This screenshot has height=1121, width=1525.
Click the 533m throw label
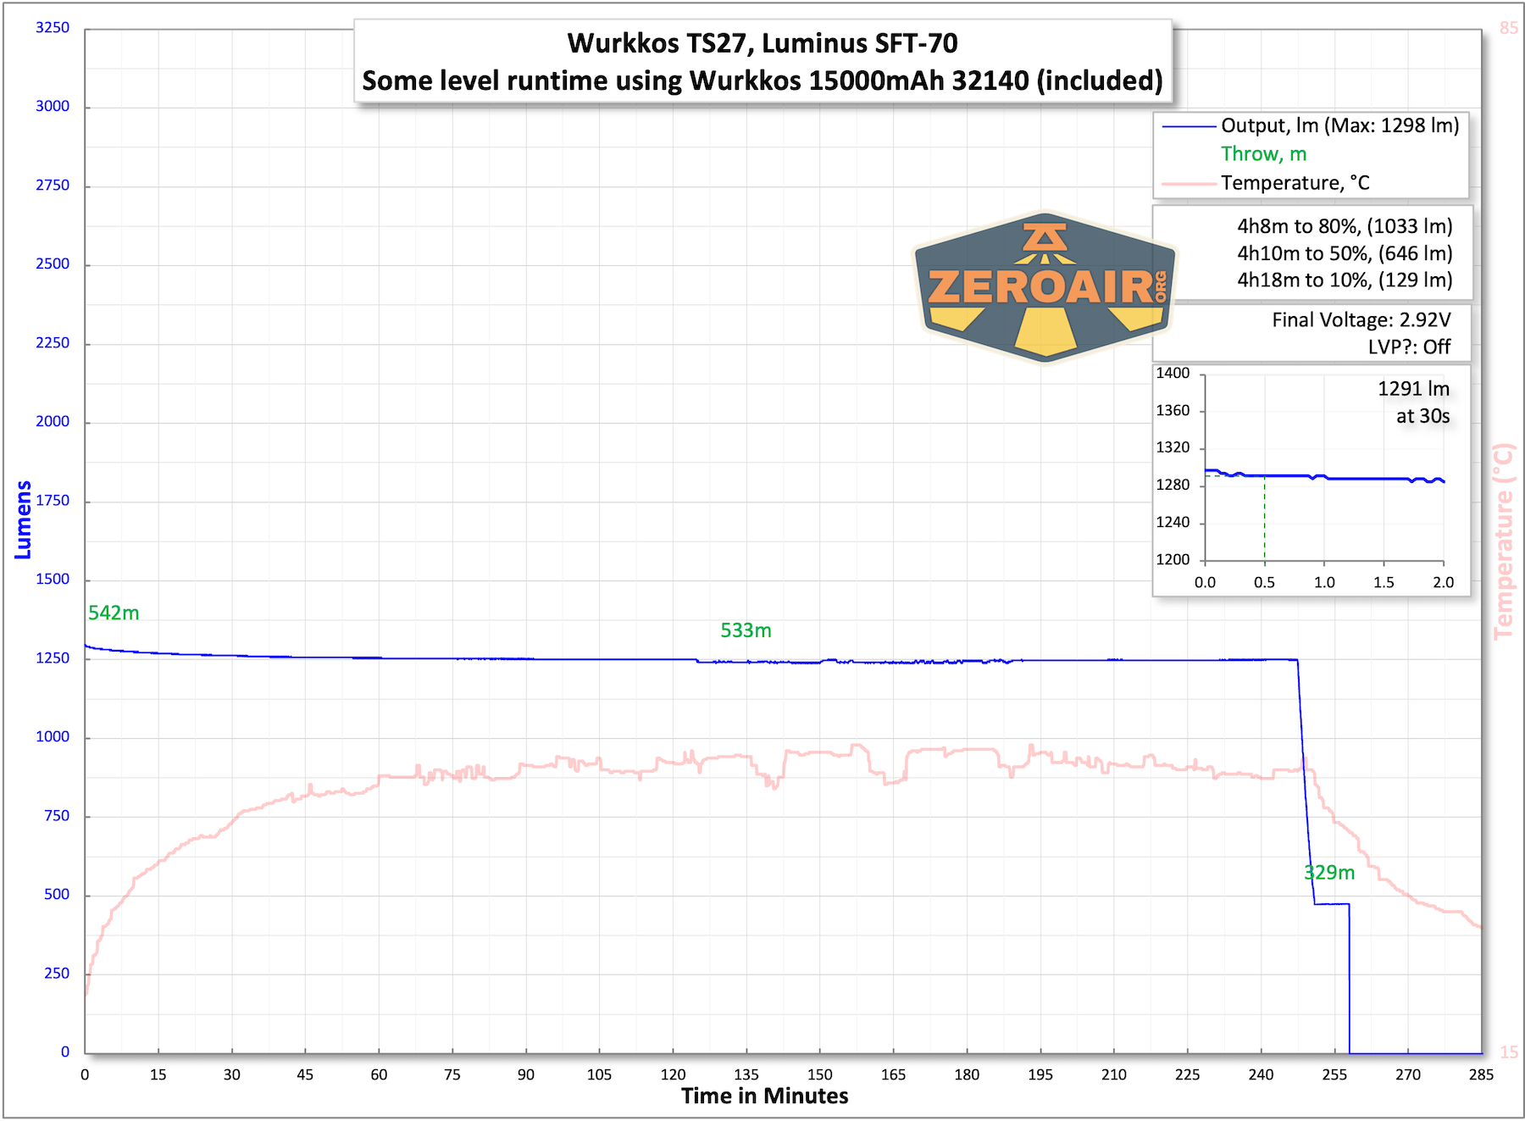(x=746, y=630)
